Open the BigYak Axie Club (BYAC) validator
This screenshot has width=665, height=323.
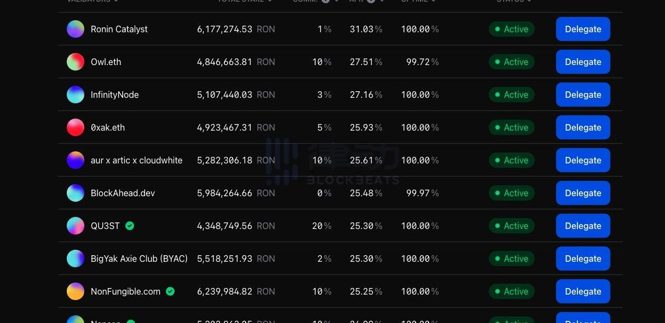139,259
